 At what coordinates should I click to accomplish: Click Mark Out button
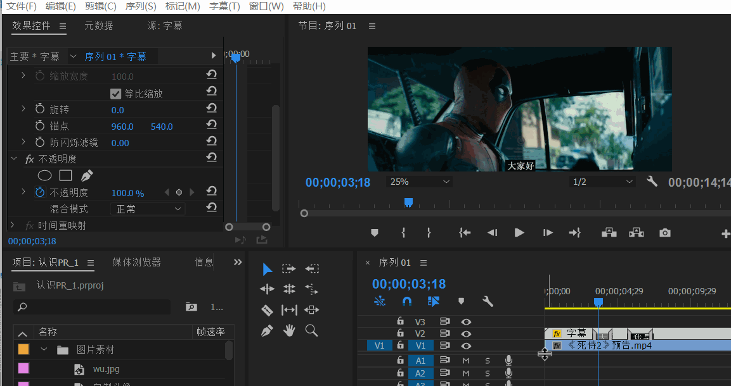[x=429, y=233]
